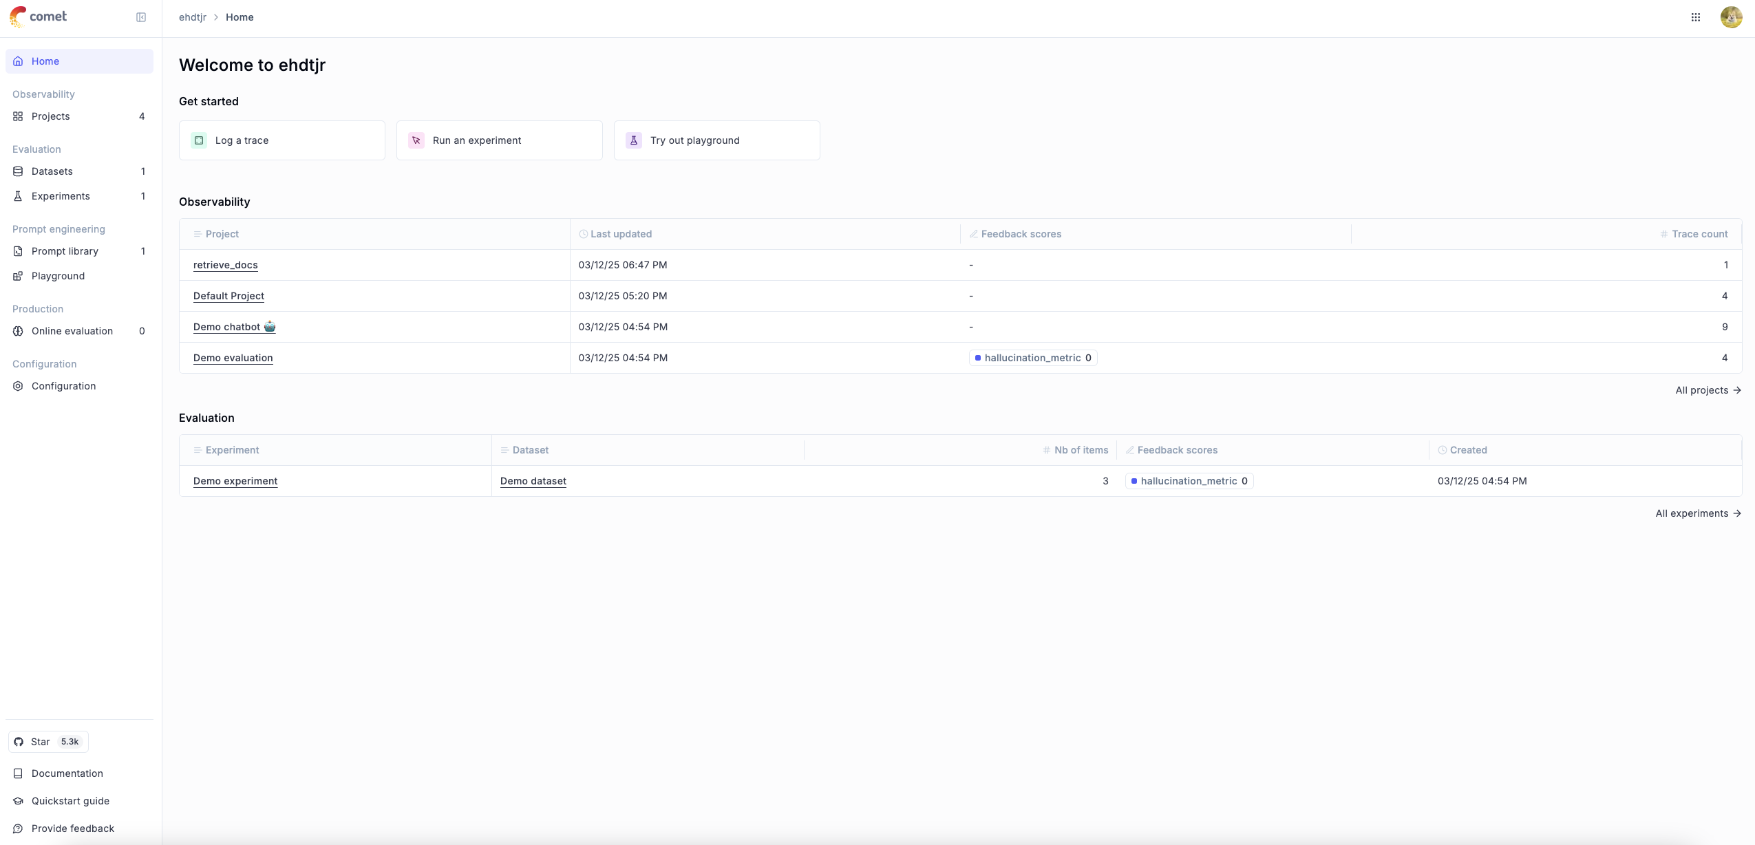Open the Demo dataset link
The width and height of the screenshot is (1755, 845).
pos(533,481)
